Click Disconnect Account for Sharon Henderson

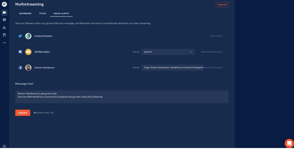tap(213, 68)
